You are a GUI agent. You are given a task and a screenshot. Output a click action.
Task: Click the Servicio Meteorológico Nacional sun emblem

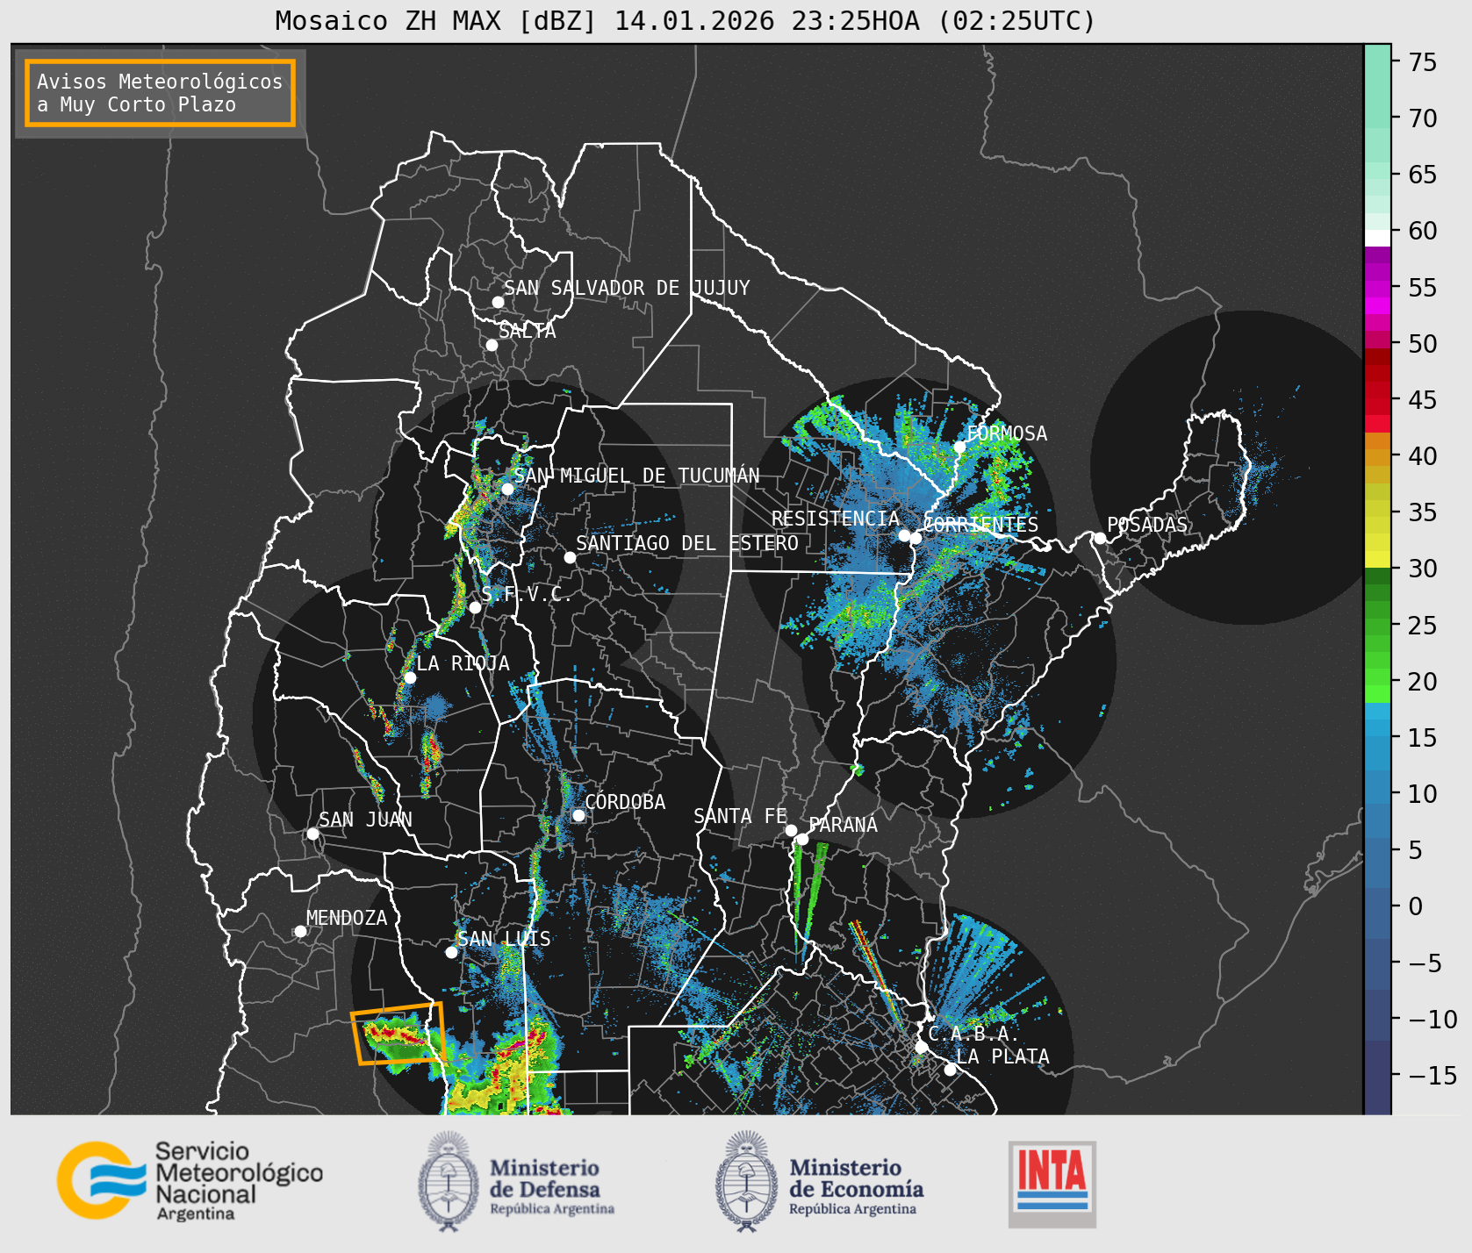point(101,1179)
